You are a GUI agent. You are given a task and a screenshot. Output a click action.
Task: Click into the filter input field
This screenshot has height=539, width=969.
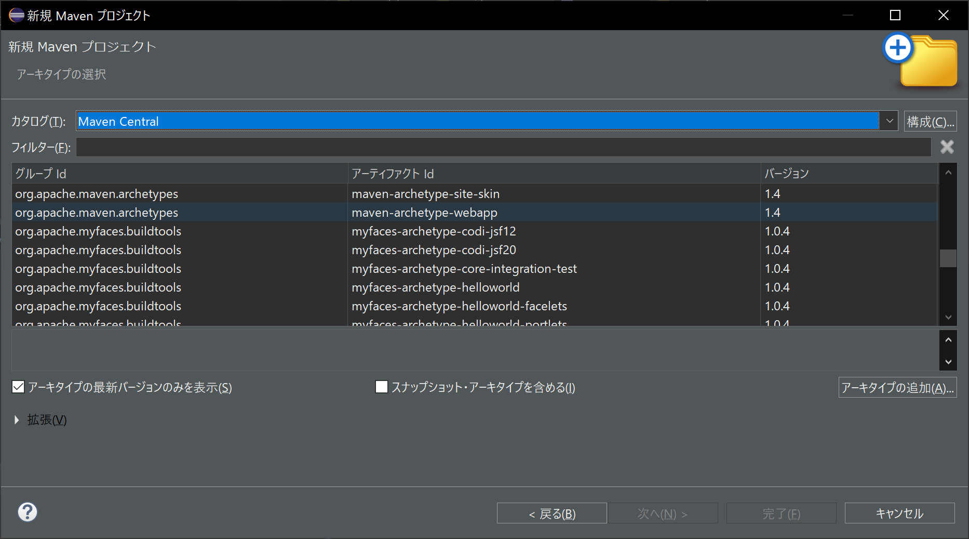click(503, 147)
